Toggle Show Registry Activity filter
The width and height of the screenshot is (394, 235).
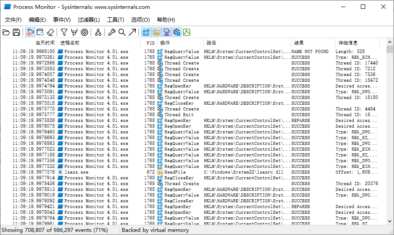point(146,32)
